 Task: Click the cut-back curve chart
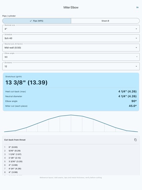(71, 123)
